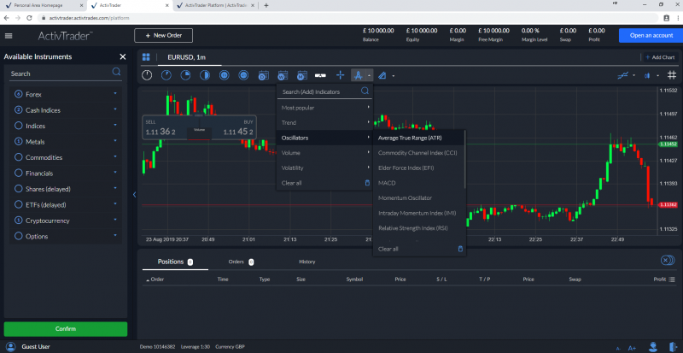
Task: Click the search magnifier in indicators menu
Action: [x=365, y=91]
